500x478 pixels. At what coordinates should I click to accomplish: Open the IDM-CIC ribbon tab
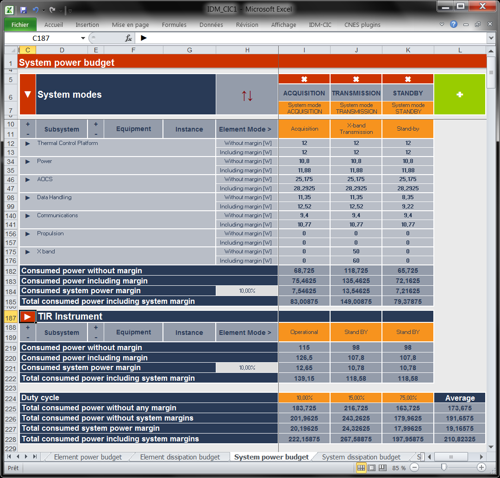pyautogui.click(x=320, y=25)
